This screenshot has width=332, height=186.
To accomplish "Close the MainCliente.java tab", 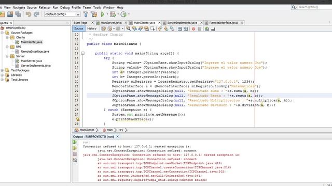I will pyautogui.click(x=159, y=23).
